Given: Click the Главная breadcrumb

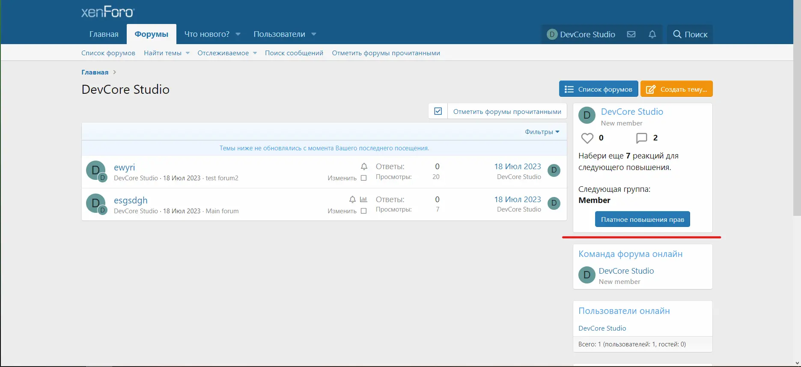Looking at the screenshot, I should [95, 72].
